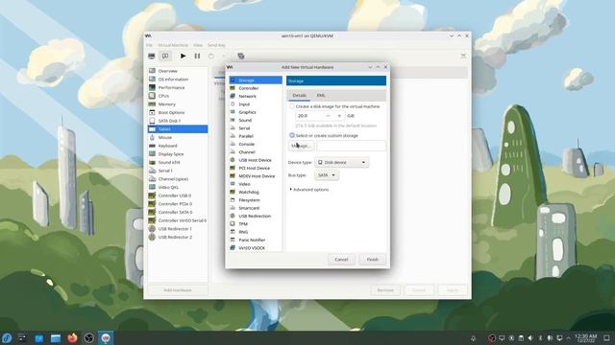
Task: Switch to the Details tab
Action: (299, 96)
